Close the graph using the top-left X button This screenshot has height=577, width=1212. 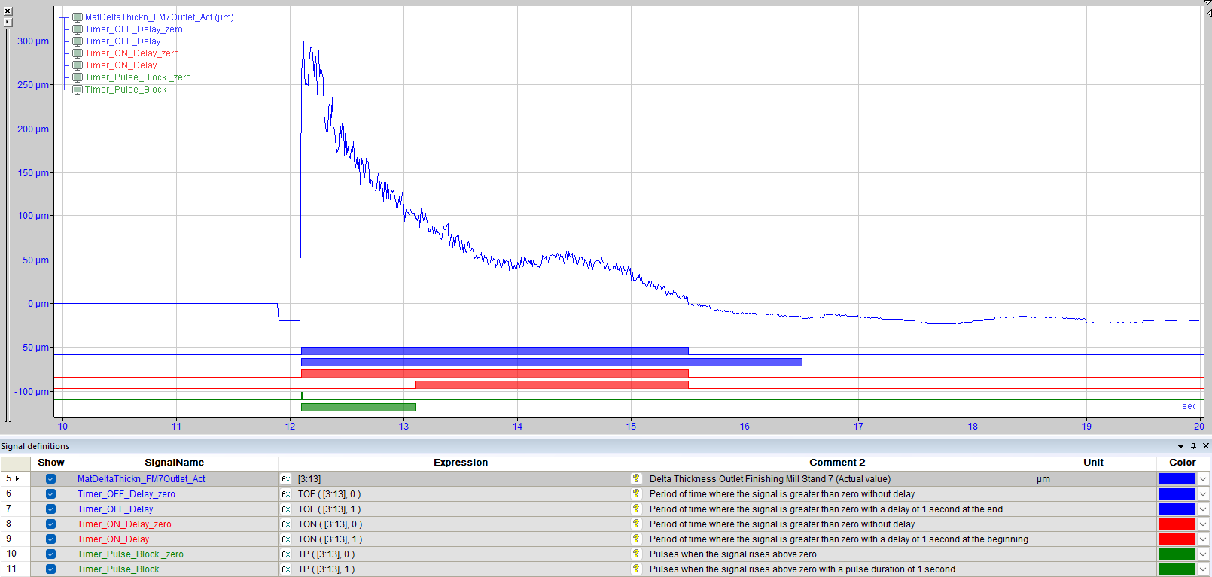8,11
